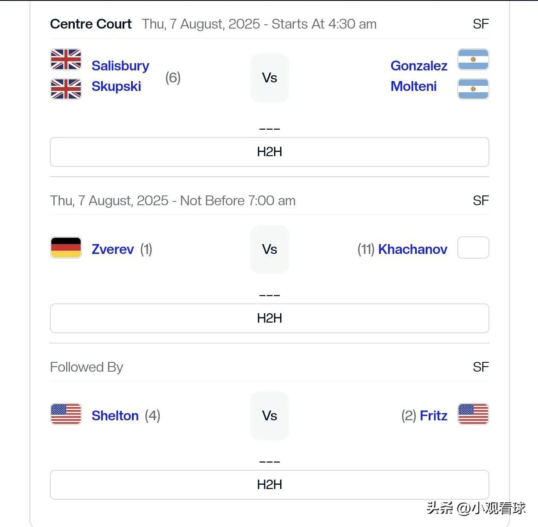Click the British flag beside Salisbury

66,59
